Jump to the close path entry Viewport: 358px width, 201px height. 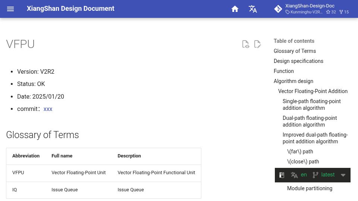tap(303, 162)
